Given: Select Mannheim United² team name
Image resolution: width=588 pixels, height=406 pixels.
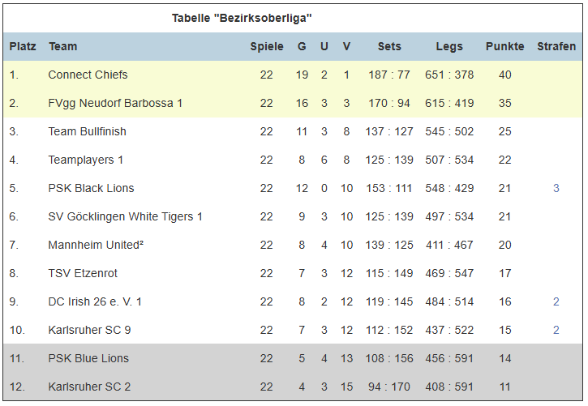Looking at the screenshot, I should (x=96, y=245).
